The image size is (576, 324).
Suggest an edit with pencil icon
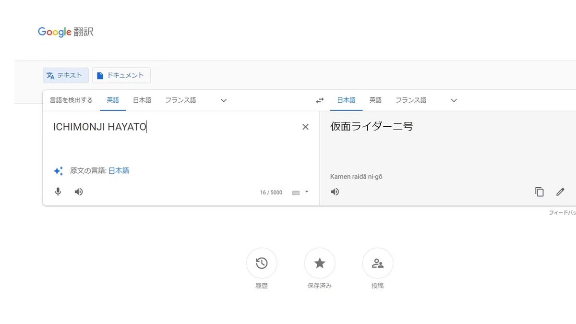click(560, 192)
